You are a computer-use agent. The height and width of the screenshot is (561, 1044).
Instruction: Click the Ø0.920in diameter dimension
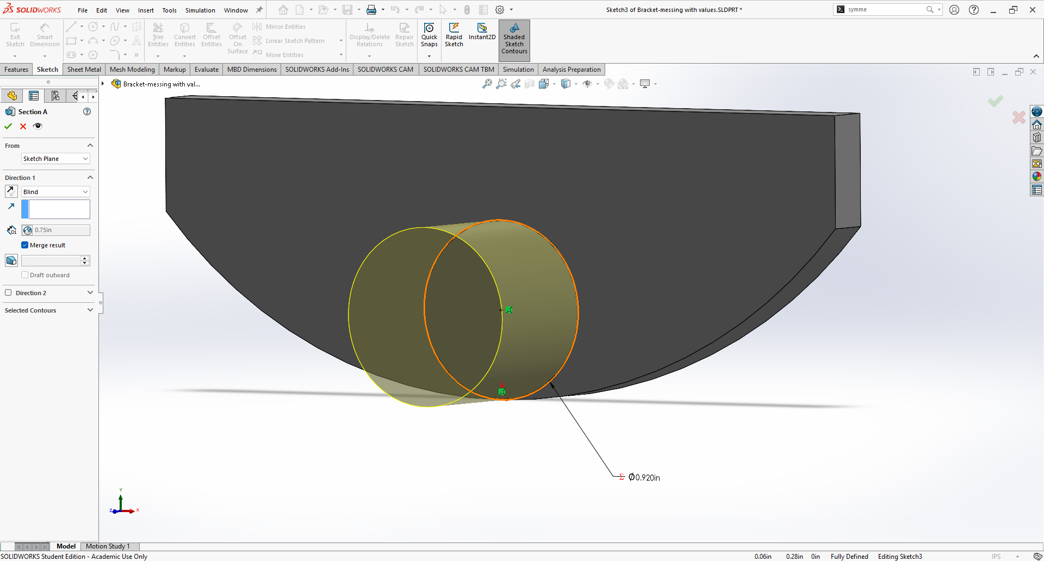click(x=644, y=477)
